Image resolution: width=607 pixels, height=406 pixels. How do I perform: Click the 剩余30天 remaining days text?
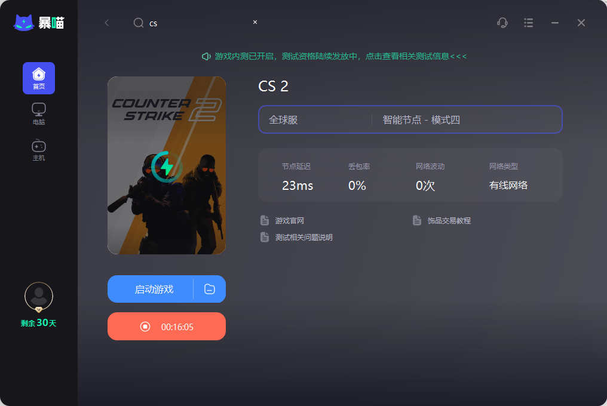coord(39,323)
